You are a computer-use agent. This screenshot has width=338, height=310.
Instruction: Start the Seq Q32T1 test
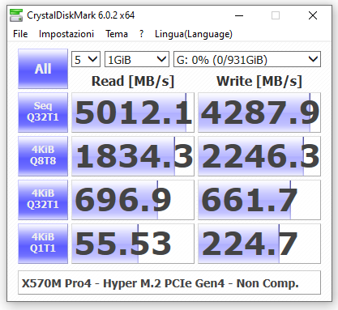point(43,113)
